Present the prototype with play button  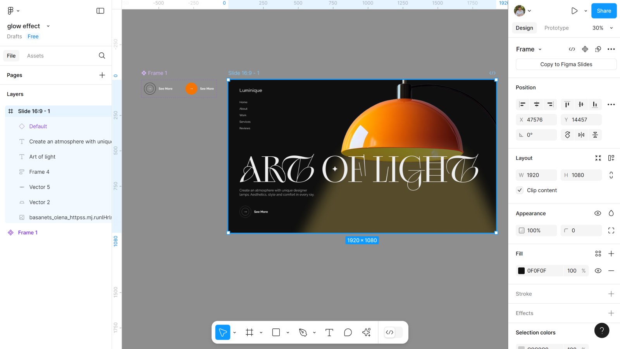tap(574, 11)
